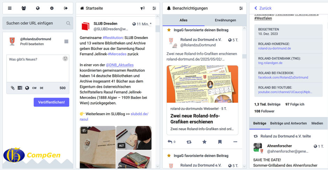Click the search field Suchen oder URL einfügen
The image size is (328, 170).
point(38,23)
